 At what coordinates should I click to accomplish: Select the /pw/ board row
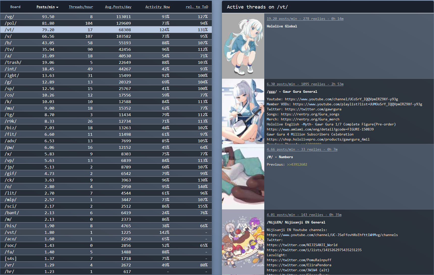tap(106, 147)
